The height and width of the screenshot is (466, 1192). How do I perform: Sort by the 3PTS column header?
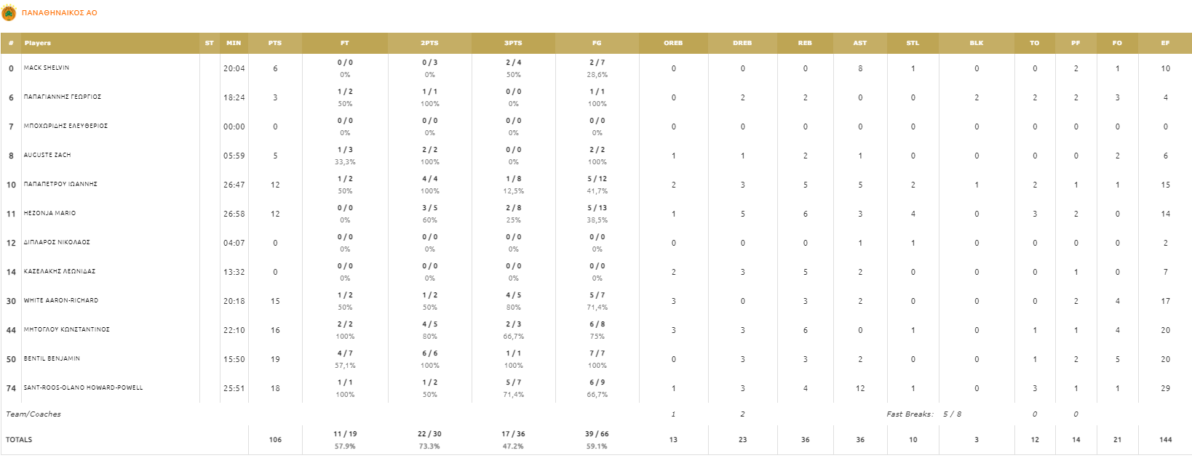[513, 43]
